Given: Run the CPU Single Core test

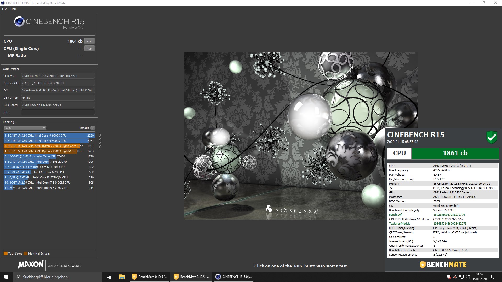Looking at the screenshot, I should (89, 49).
